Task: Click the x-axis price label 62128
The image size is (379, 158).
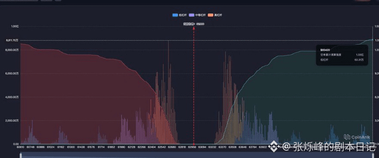Action: click(131, 147)
